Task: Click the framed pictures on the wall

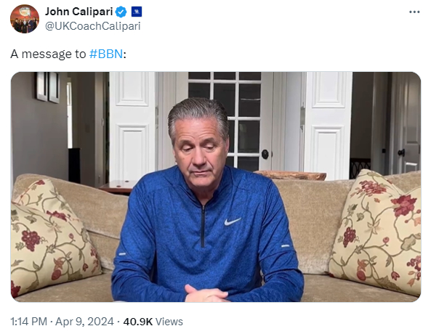Action: tap(47, 86)
